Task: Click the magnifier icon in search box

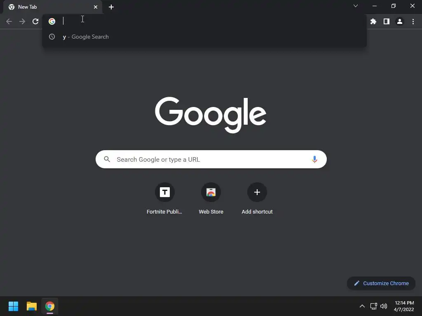Action: (x=107, y=159)
